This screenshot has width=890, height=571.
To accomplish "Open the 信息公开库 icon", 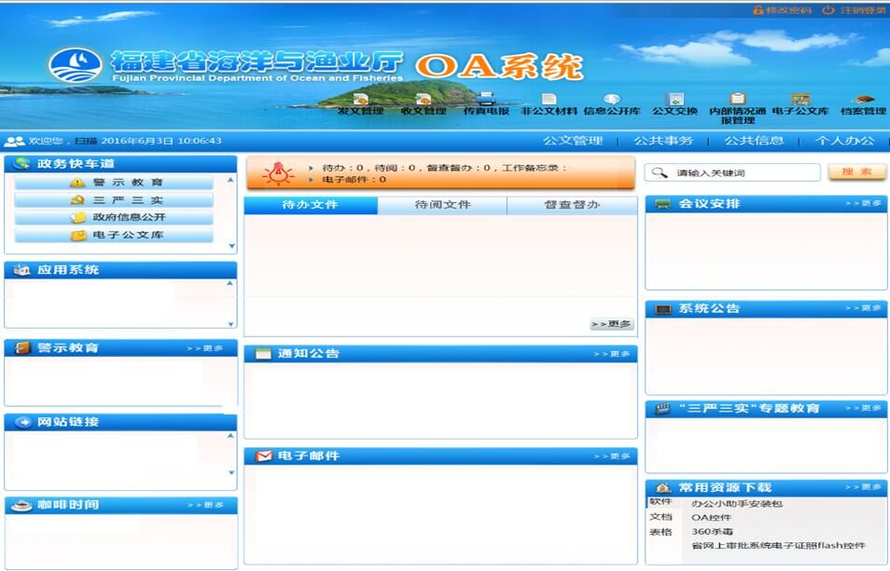I will pos(612,103).
